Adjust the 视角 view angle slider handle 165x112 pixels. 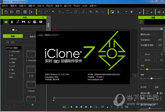click(x=151, y=79)
